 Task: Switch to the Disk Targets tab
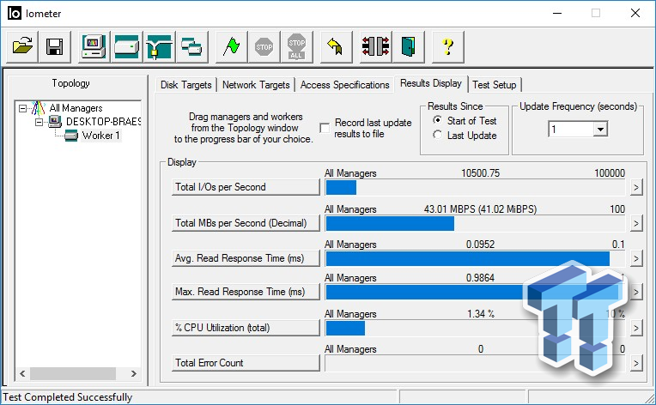point(186,85)
